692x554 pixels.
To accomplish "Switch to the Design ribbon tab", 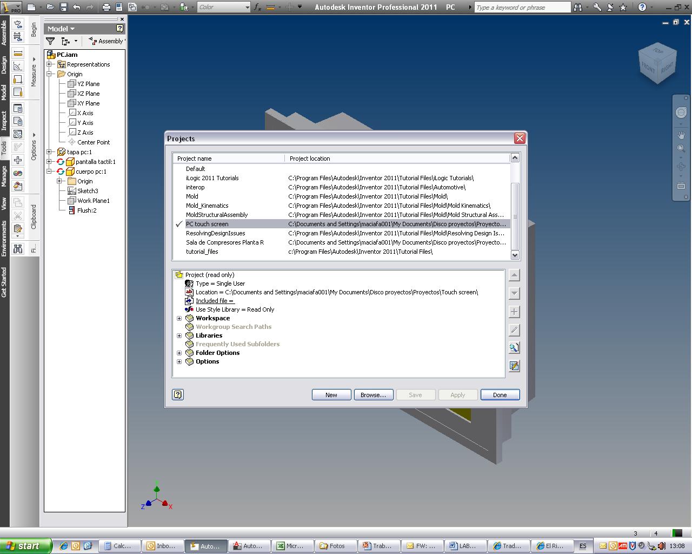I will [x=4, y=65].
